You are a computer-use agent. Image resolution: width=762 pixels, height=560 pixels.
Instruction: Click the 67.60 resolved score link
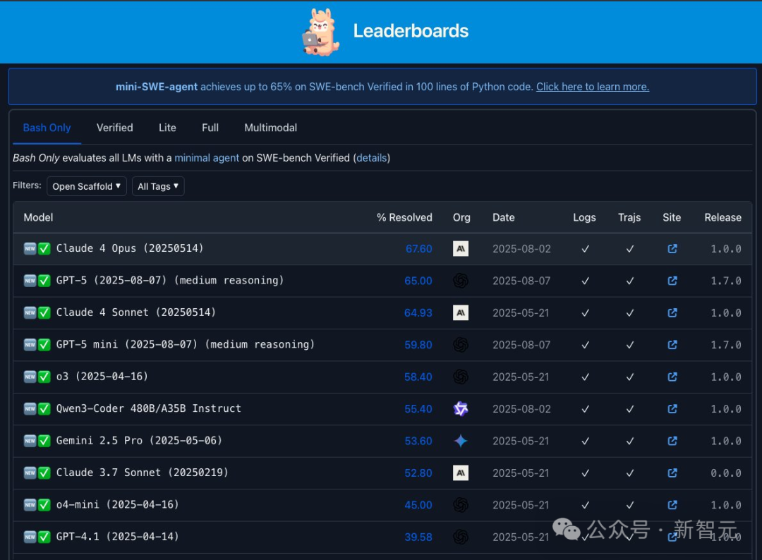pos(419,249)
